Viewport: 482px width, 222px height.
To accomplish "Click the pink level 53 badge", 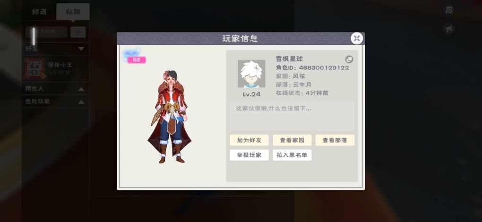I will click(x=137, y=60).
